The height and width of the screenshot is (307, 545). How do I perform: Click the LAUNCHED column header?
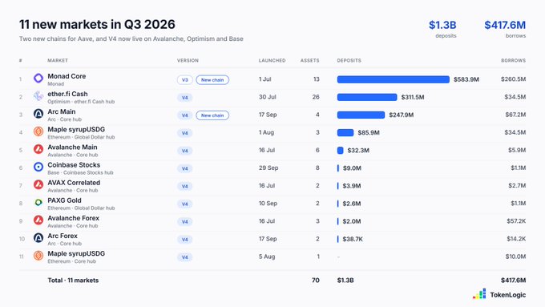click(x=272, y=60)
